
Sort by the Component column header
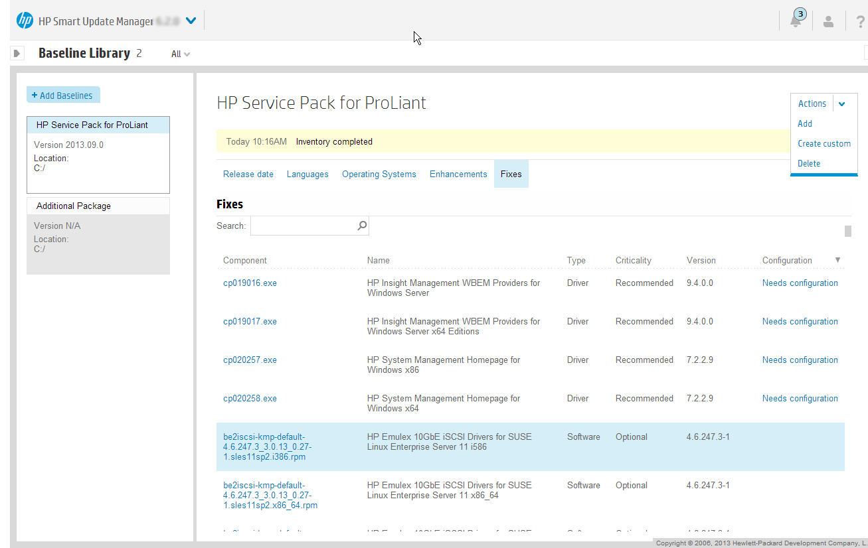coord(245,260)
